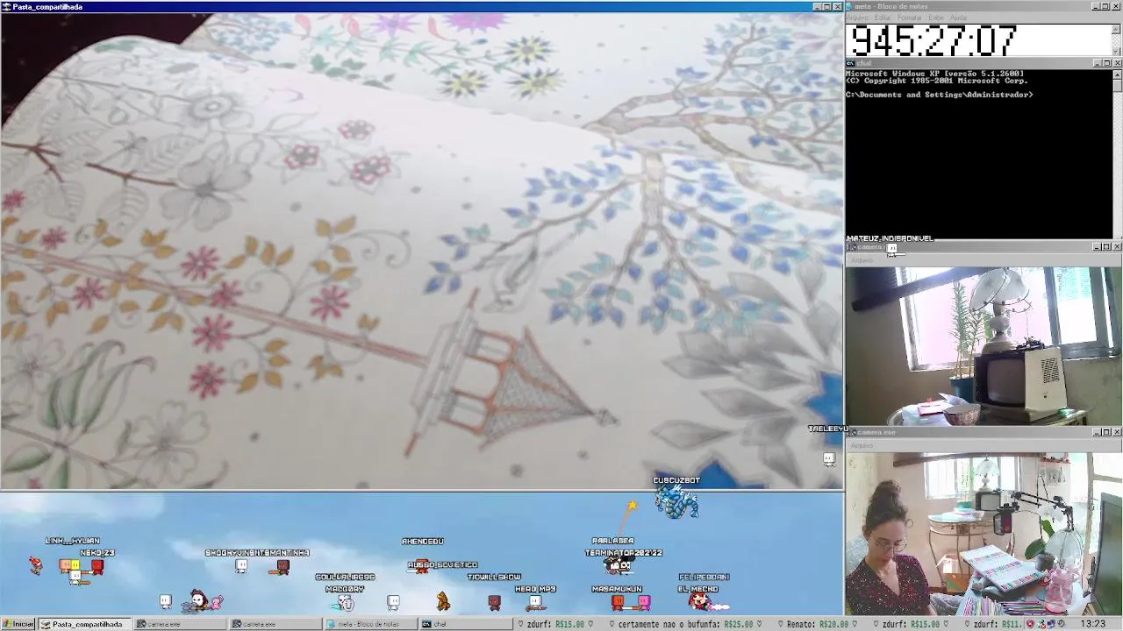
Task: Click the brown bear avatar on the stage
Action: 443,601
